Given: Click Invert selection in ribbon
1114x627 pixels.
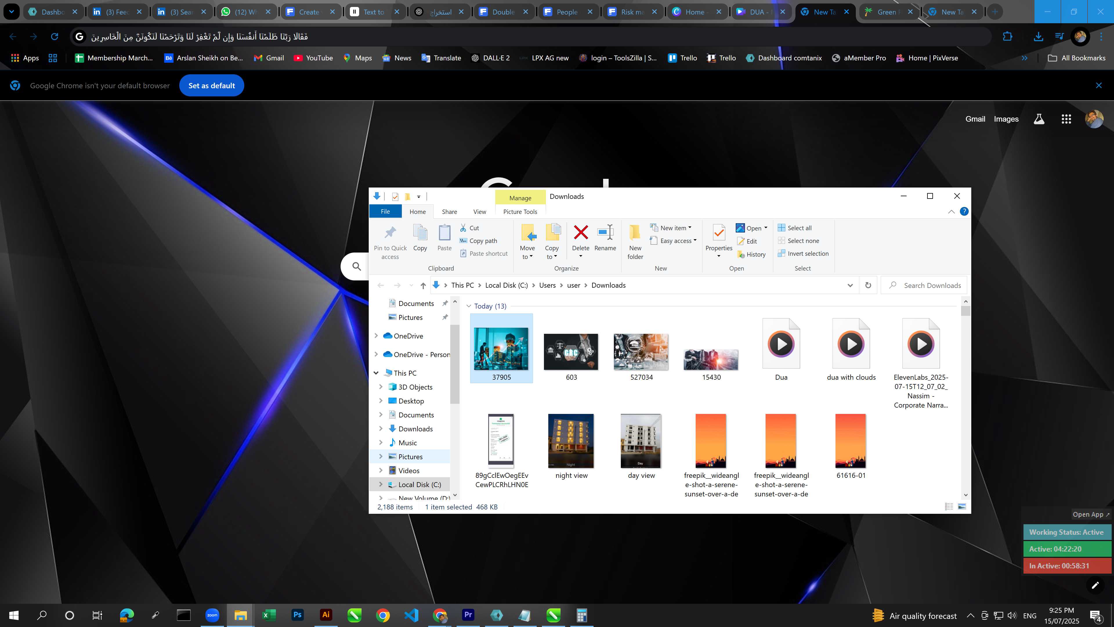Looking at the screenshot, I should click(x=803, y=254).
